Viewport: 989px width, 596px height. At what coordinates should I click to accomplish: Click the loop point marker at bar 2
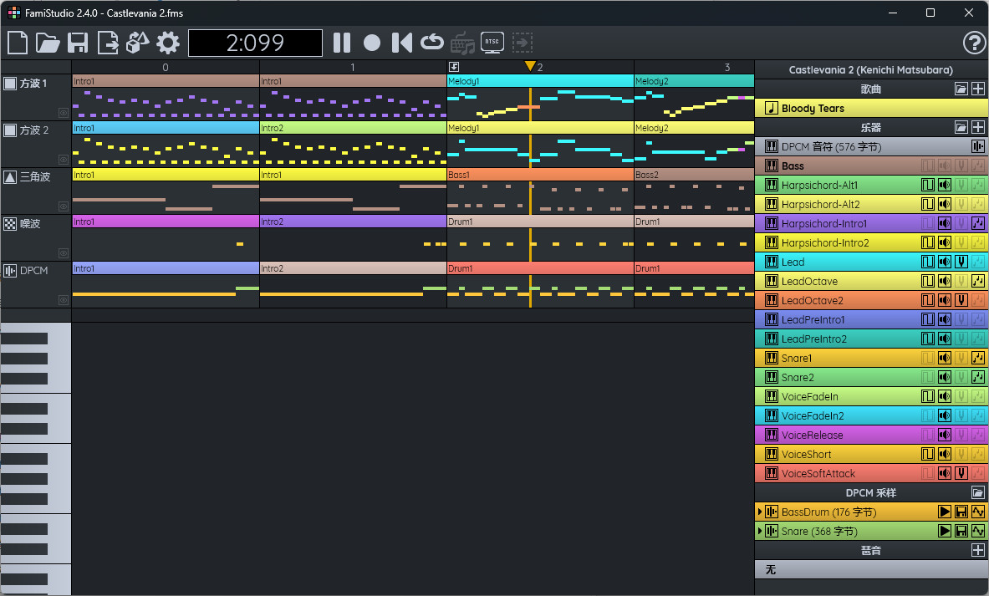tap(453, 67)
